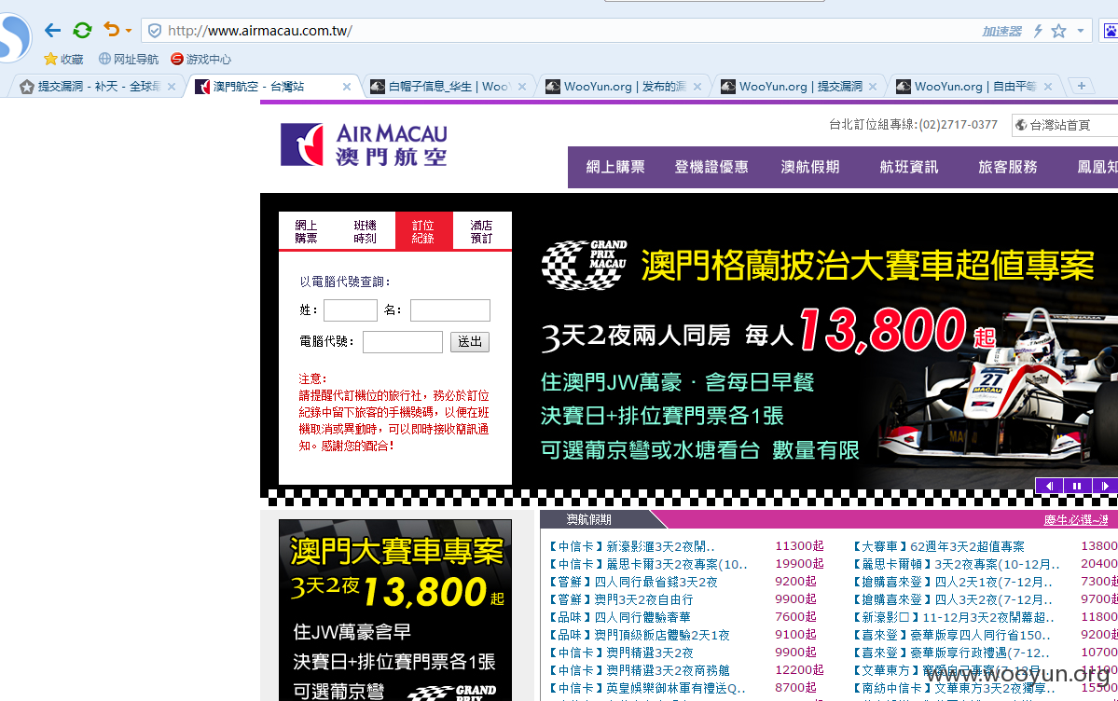Go to previous banner slide
This screenshot has height=701, width=1118.
(1049, 486)
